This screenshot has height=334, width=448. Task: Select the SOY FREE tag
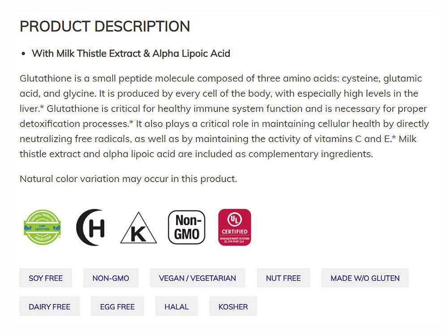coord(46,278)
